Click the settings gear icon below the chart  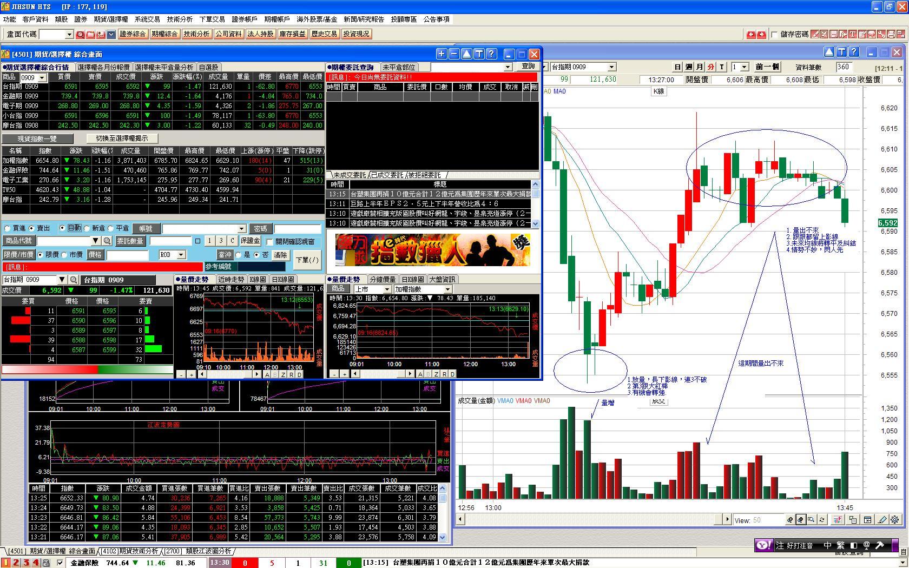(x=895, y=520)
